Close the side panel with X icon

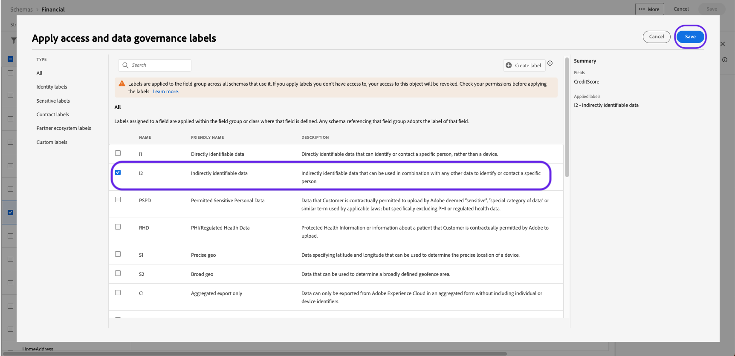(x=723, y=44)
